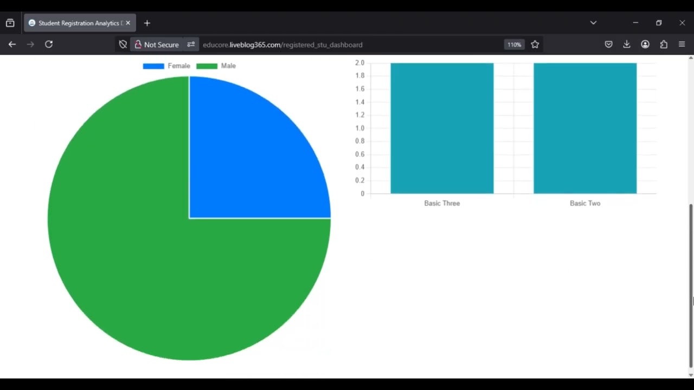Open Firefox View icon in tab bar
The height and width of the screenshot is (390, 694).
coord(10,23)
